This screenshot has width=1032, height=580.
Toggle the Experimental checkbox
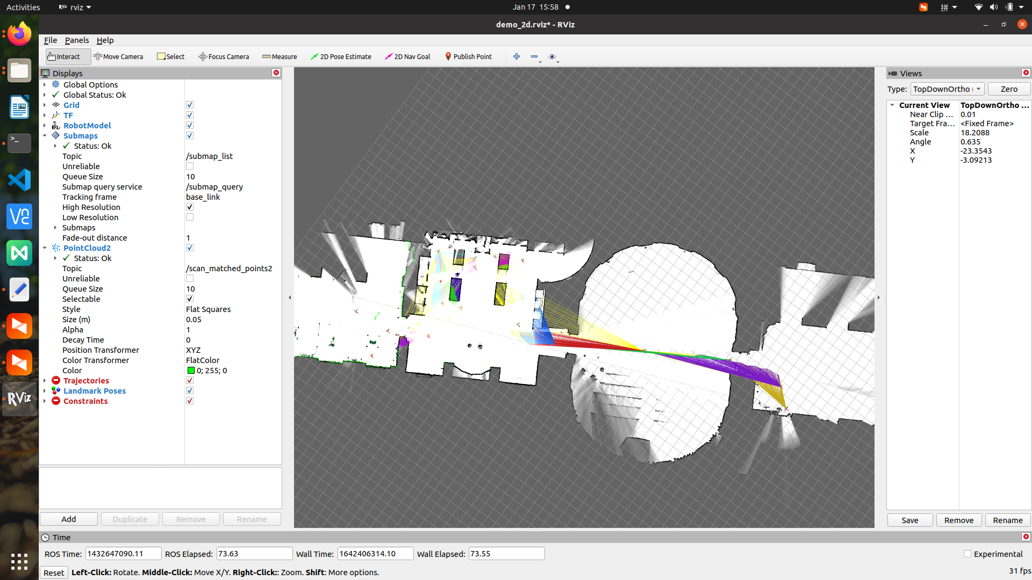pyautogui.click(x=967, y=553)
